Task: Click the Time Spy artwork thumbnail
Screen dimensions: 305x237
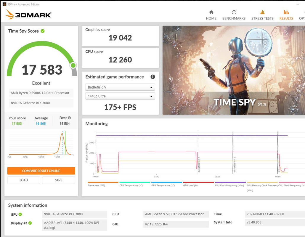Action: point(234,70)
